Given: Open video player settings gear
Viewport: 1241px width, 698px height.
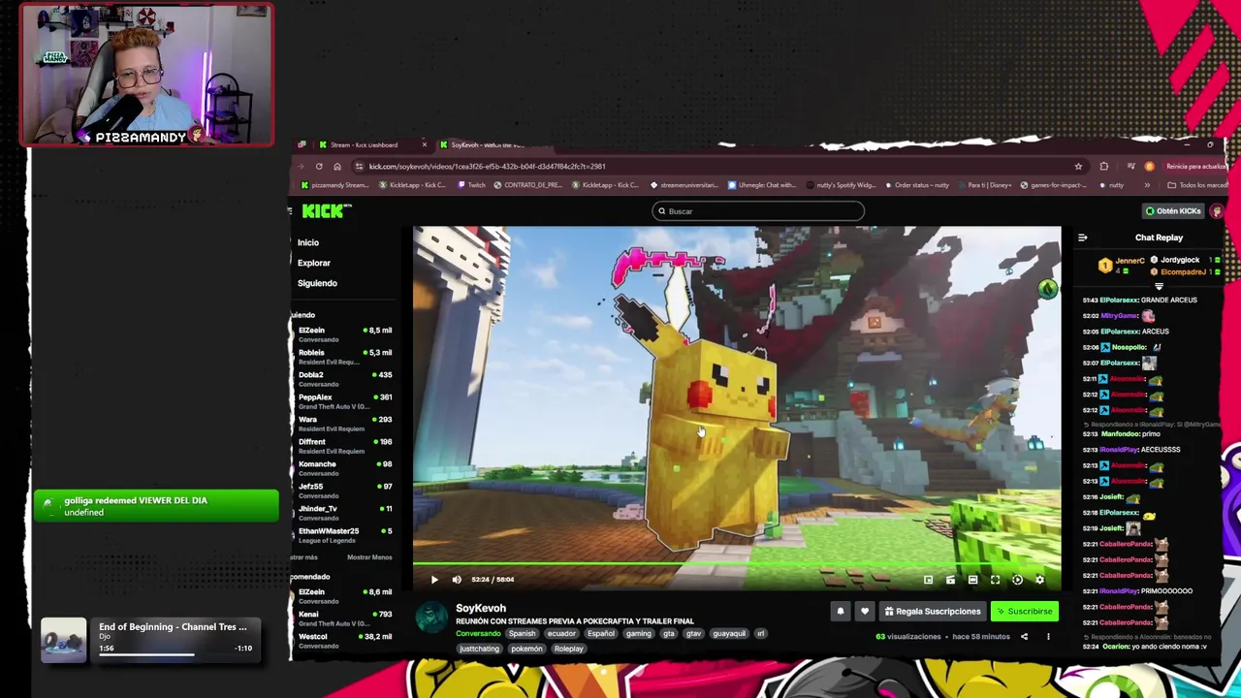Looking at the screenshot, I should coord(1039,580).
